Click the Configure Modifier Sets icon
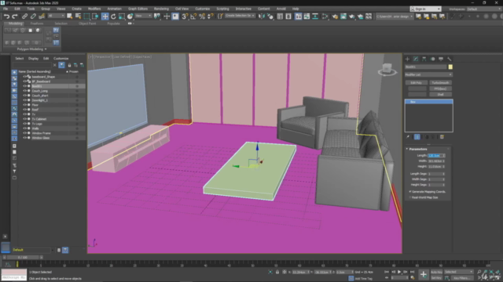The width and height of the screenshot is (503, 282). [x=442, y=137]
